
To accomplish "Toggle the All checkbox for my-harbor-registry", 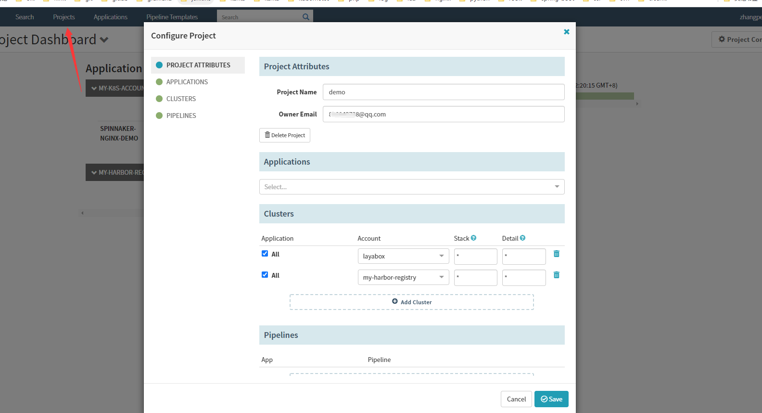I will click(x=265, y=275).
